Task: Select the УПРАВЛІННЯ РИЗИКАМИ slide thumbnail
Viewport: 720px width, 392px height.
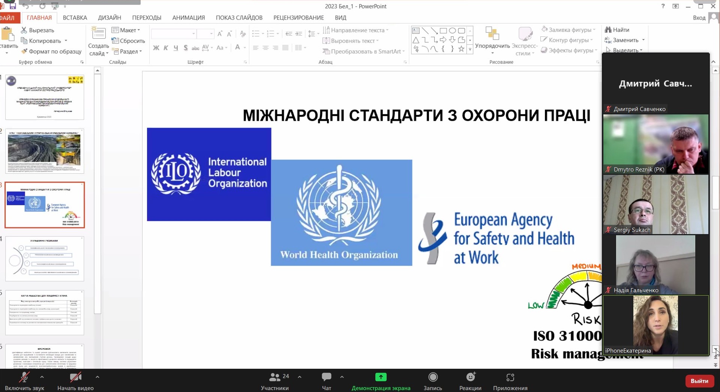Action: 45,259
